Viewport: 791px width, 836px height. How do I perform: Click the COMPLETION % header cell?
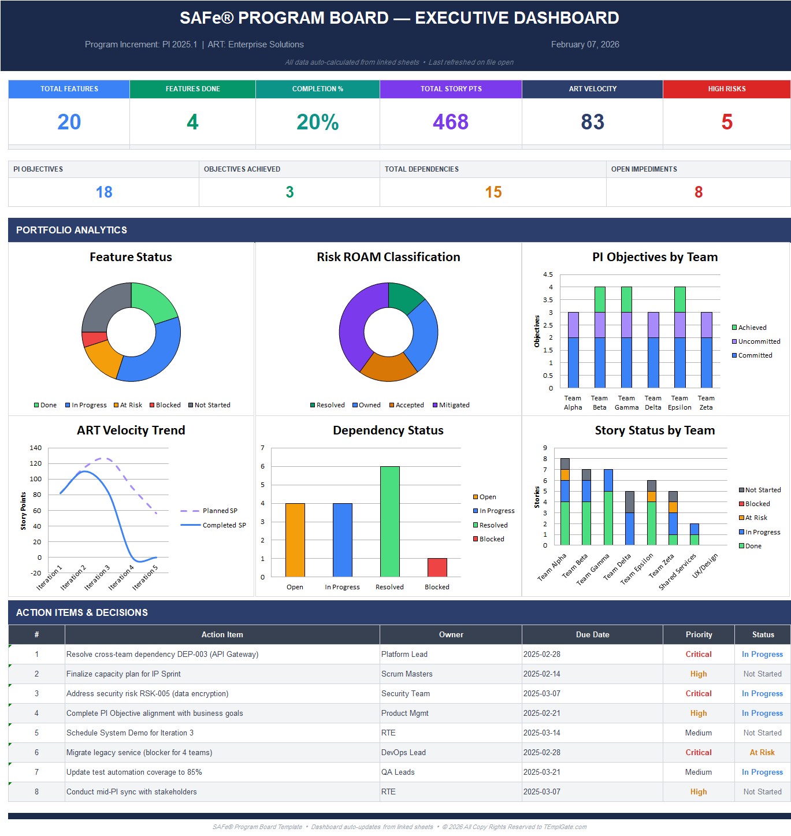click(x=317, y=89)
